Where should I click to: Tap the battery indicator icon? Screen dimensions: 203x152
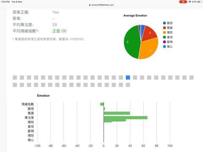tap(200, 2)
